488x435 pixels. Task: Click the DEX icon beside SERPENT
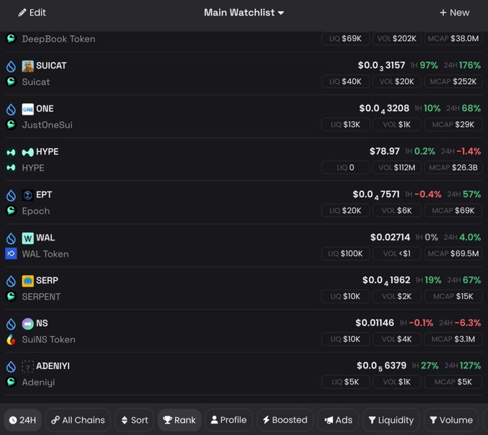click(x=11, y=297)
